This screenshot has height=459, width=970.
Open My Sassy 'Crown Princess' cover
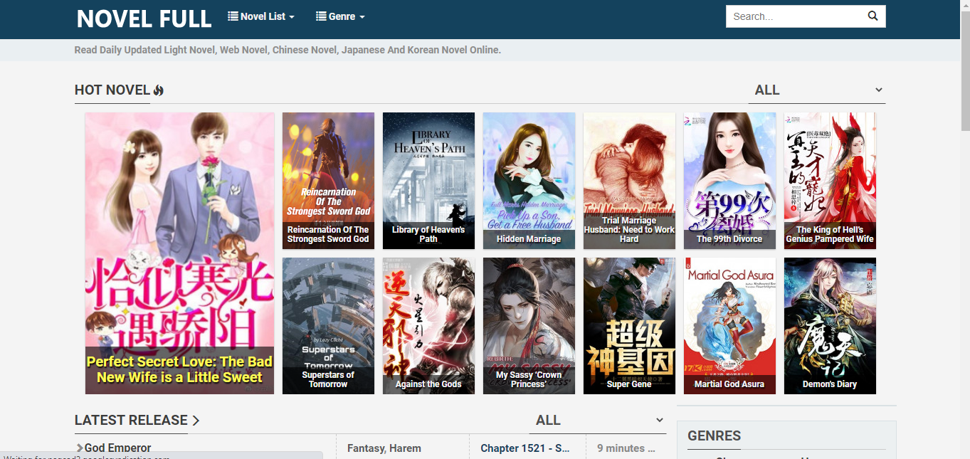pos(529,326)
